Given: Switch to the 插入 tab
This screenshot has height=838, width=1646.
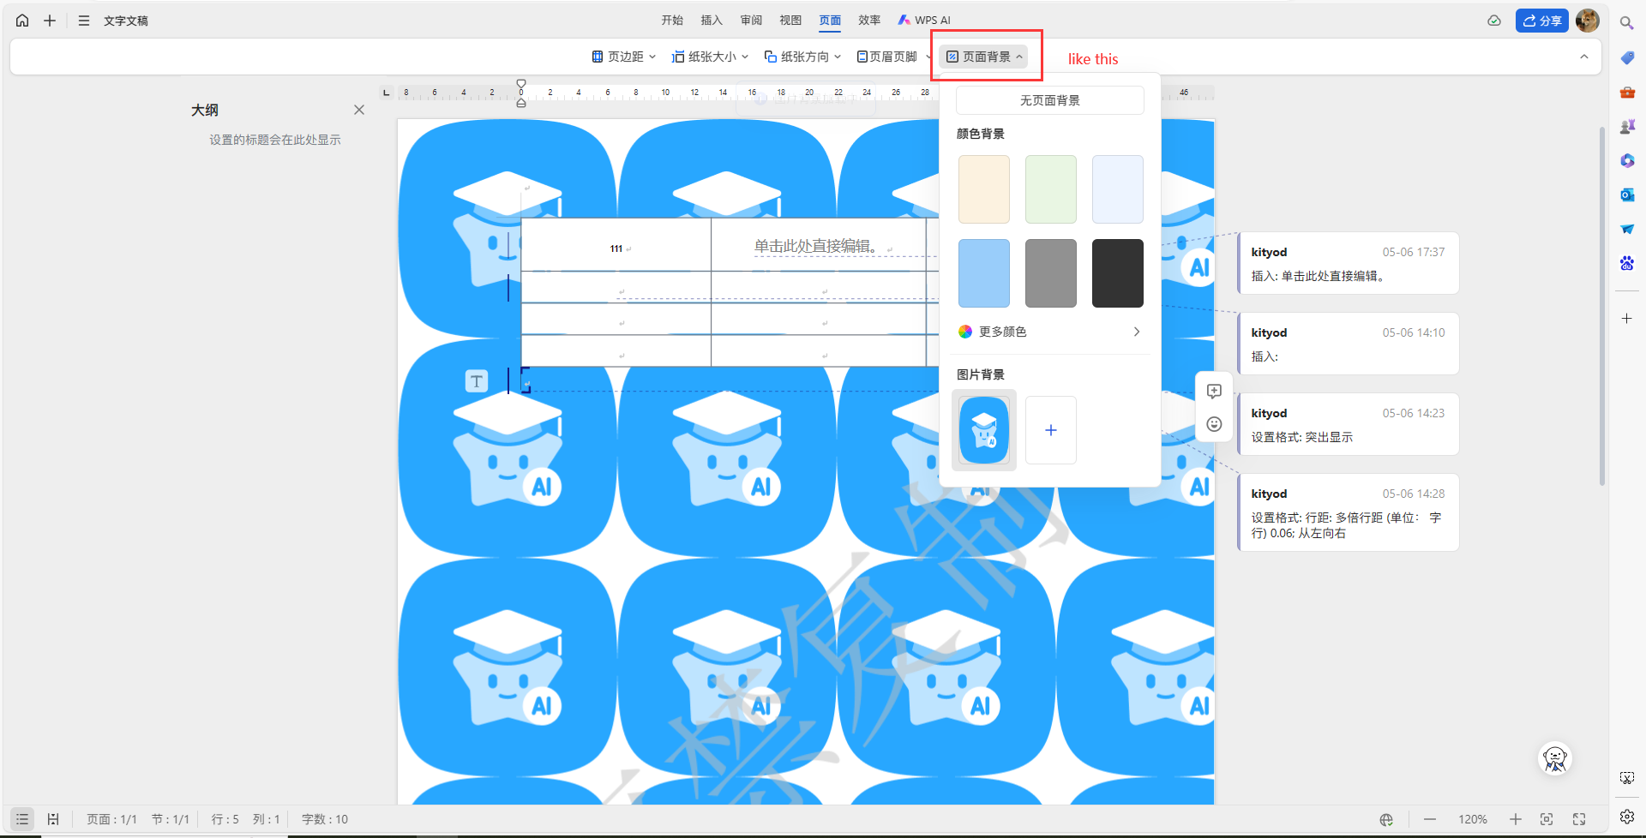Looking at the screenshot, I should pyautogui.click(x=712, y=20).
